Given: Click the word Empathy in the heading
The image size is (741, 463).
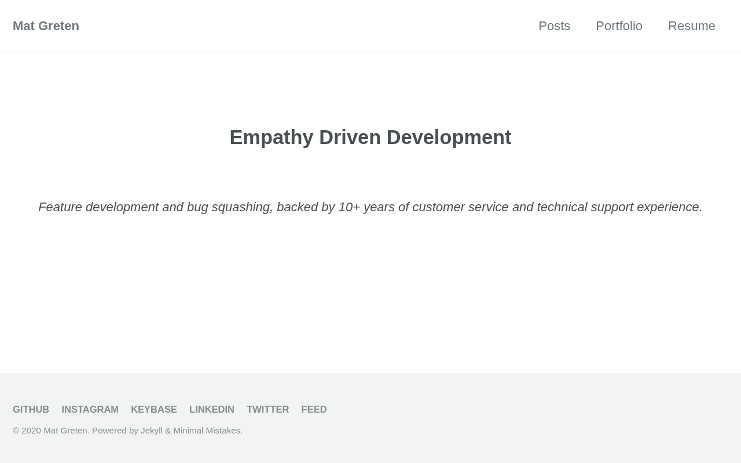Looking at the screenshot, I should 272,138.
